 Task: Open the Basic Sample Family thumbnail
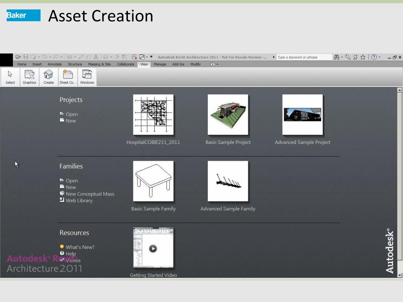click(153, 181)
